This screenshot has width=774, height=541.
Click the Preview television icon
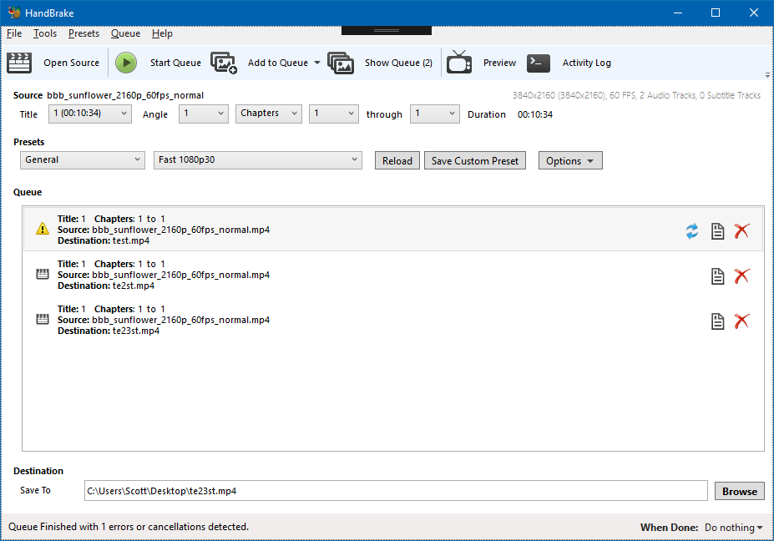459,62
